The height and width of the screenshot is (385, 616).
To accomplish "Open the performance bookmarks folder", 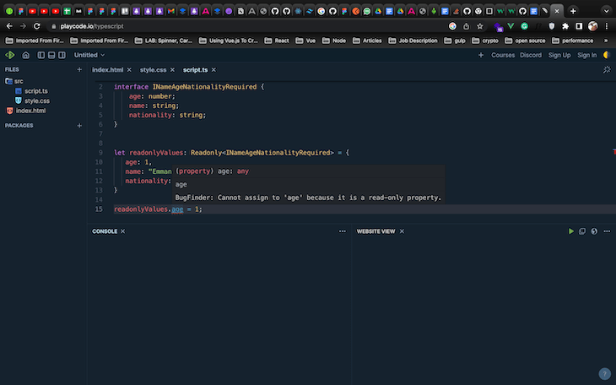I will [572, 41].
